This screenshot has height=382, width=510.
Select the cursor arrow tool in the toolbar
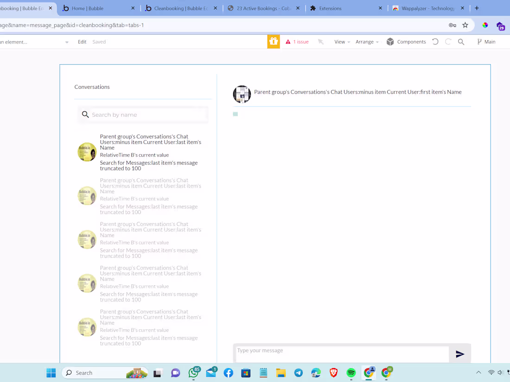(x=321, y=41)
